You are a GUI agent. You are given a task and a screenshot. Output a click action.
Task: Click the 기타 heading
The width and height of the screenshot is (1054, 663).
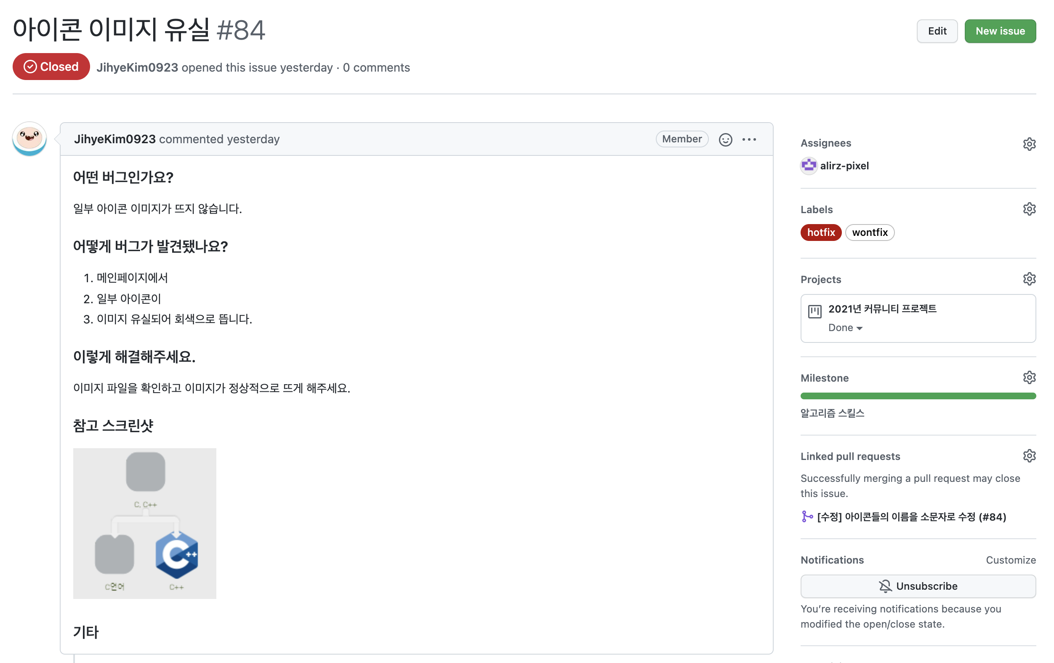86,632
